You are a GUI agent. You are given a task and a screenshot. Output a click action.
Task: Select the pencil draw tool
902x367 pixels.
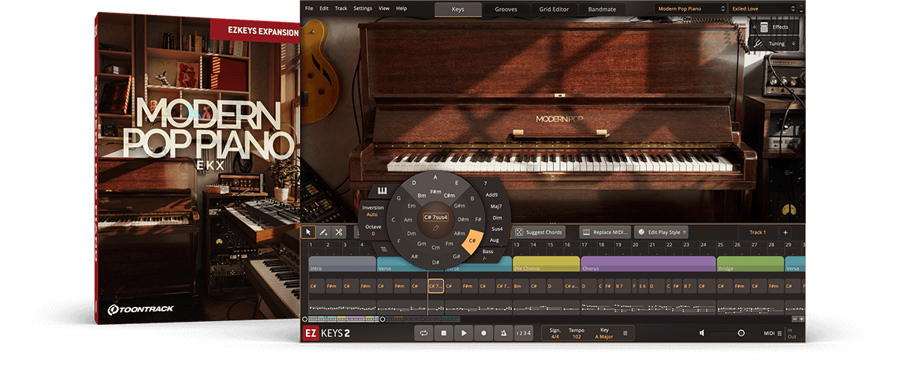[323, 232]
